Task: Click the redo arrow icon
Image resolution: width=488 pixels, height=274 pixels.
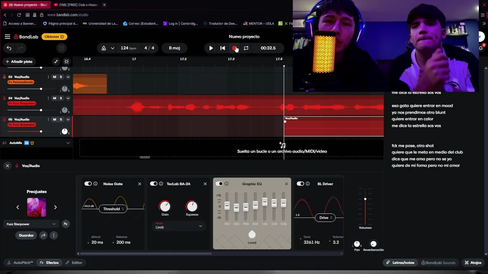Action: [21, 48]
